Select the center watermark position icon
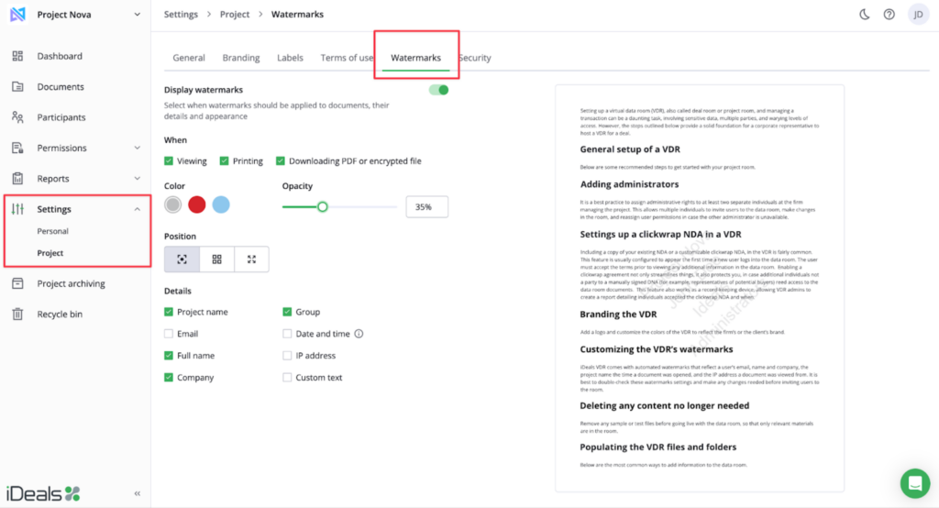The width and height of the screenshot is (939, 508). tap(182, 260)
